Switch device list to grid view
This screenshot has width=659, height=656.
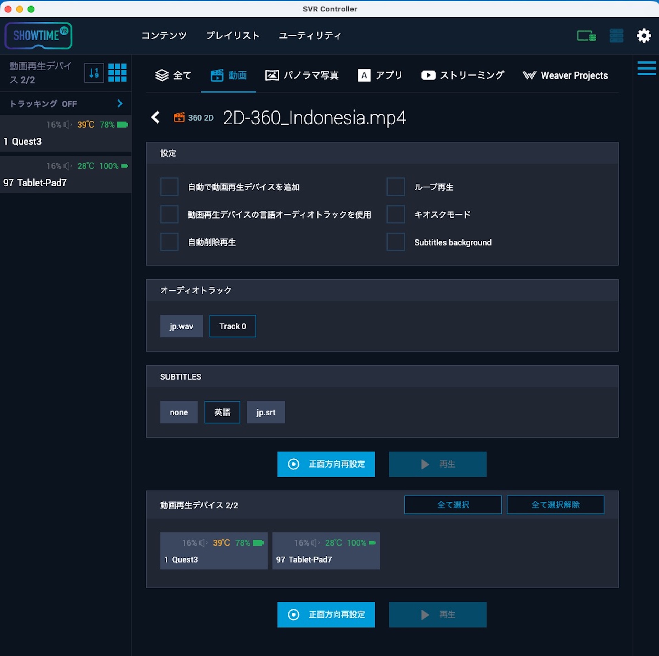(117, 73)
